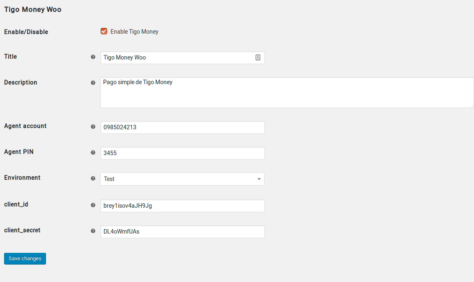Open the Environment dropdown showing Test

coord(182,179)
